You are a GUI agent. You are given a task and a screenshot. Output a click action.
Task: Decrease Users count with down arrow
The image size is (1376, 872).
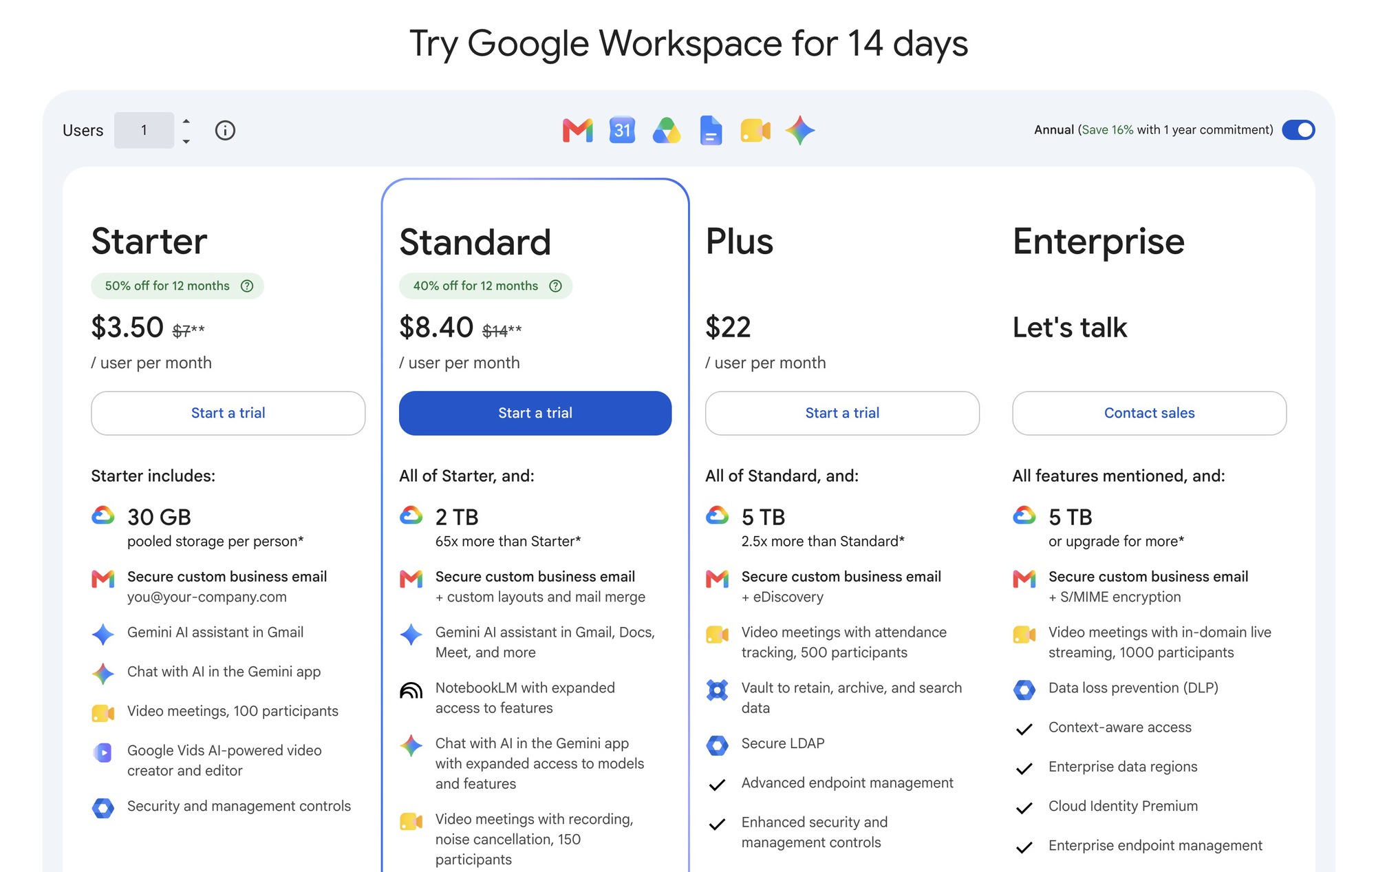click(x=186, y=141)
